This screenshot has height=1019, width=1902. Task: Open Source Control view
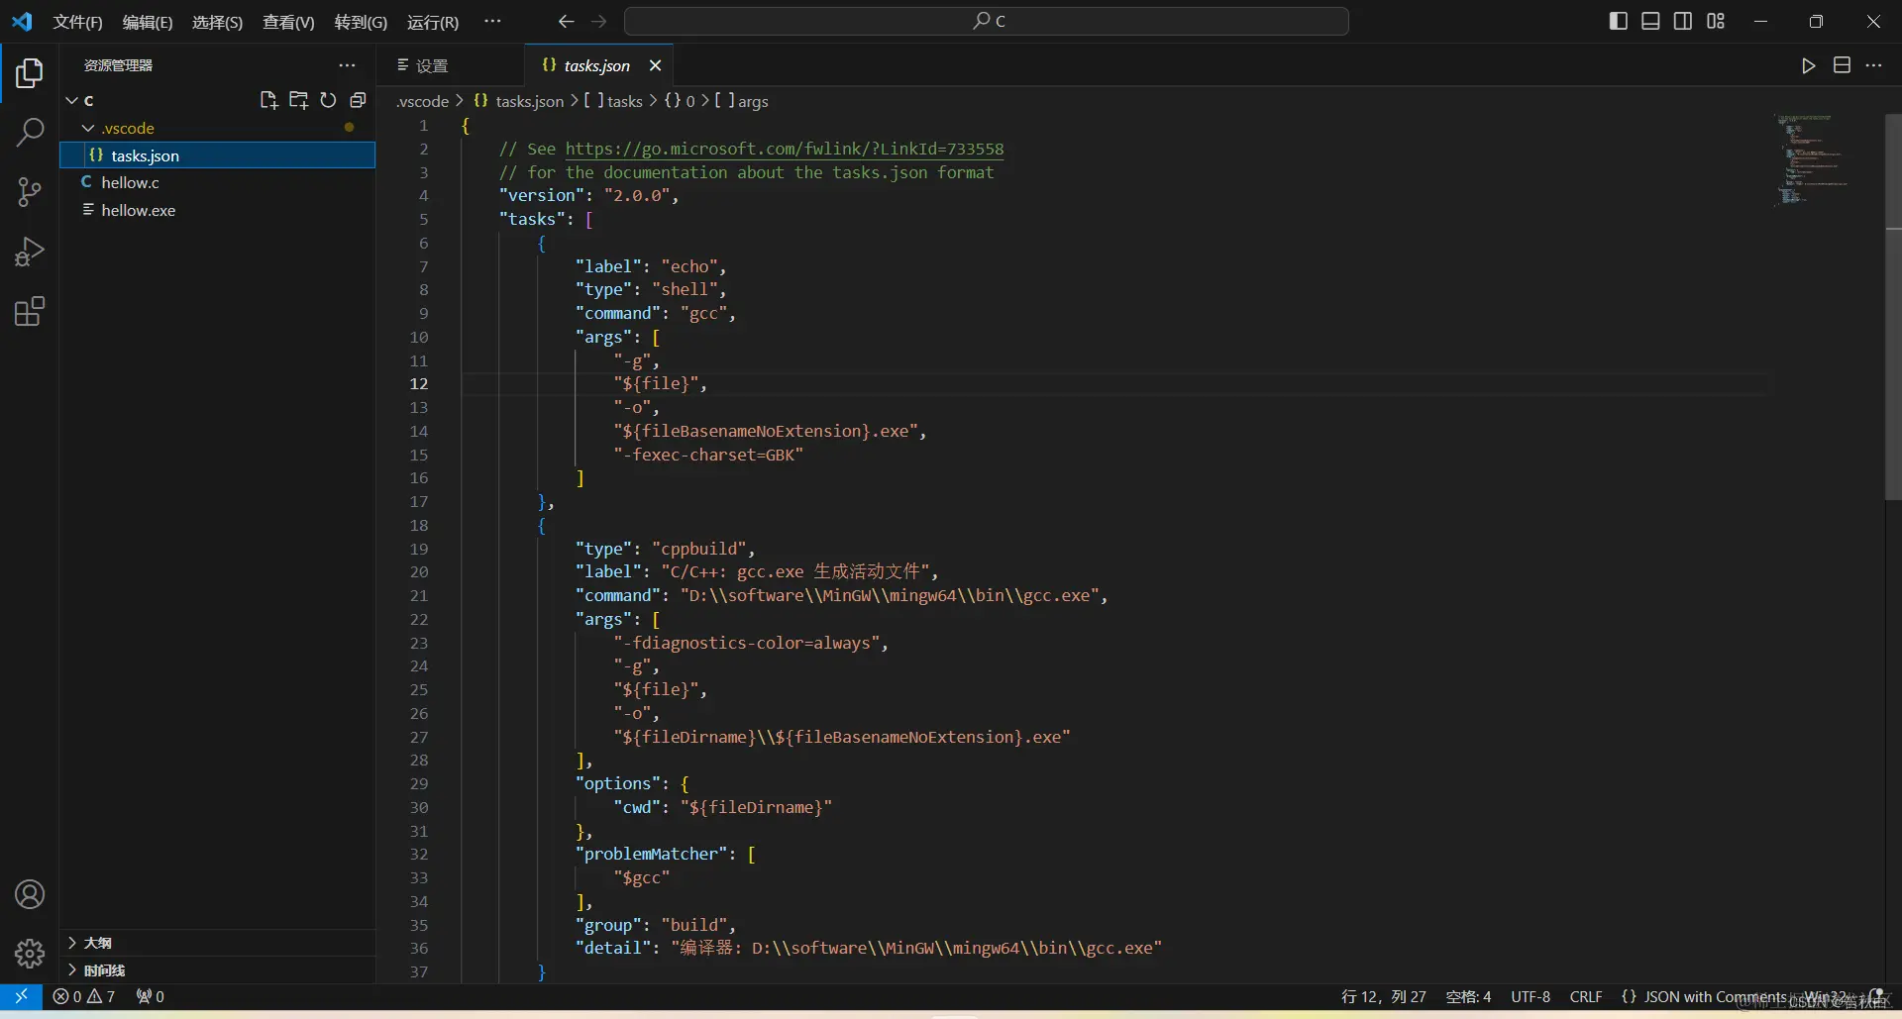coord(30,192)
